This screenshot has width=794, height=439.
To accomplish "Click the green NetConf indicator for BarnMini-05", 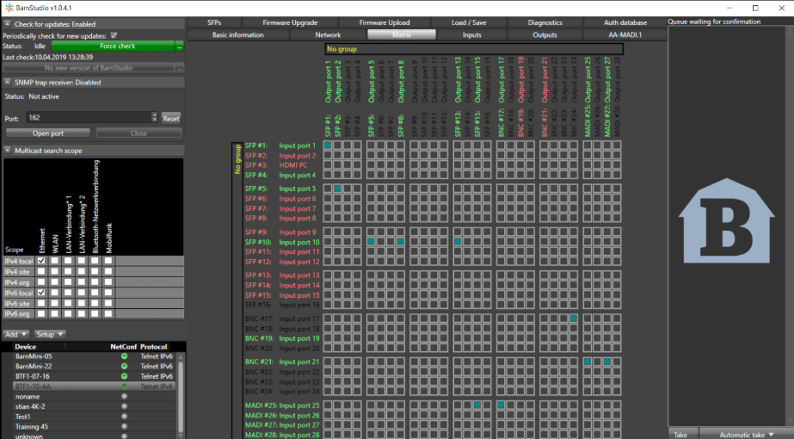I will (124, 356).
